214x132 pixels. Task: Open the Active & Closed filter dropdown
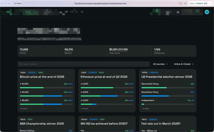184,64
